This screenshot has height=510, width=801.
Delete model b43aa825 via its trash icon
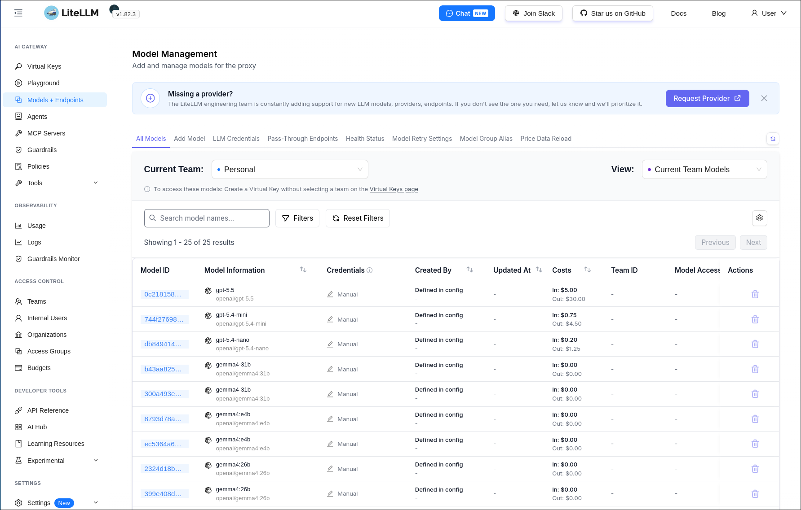[755, 369]
